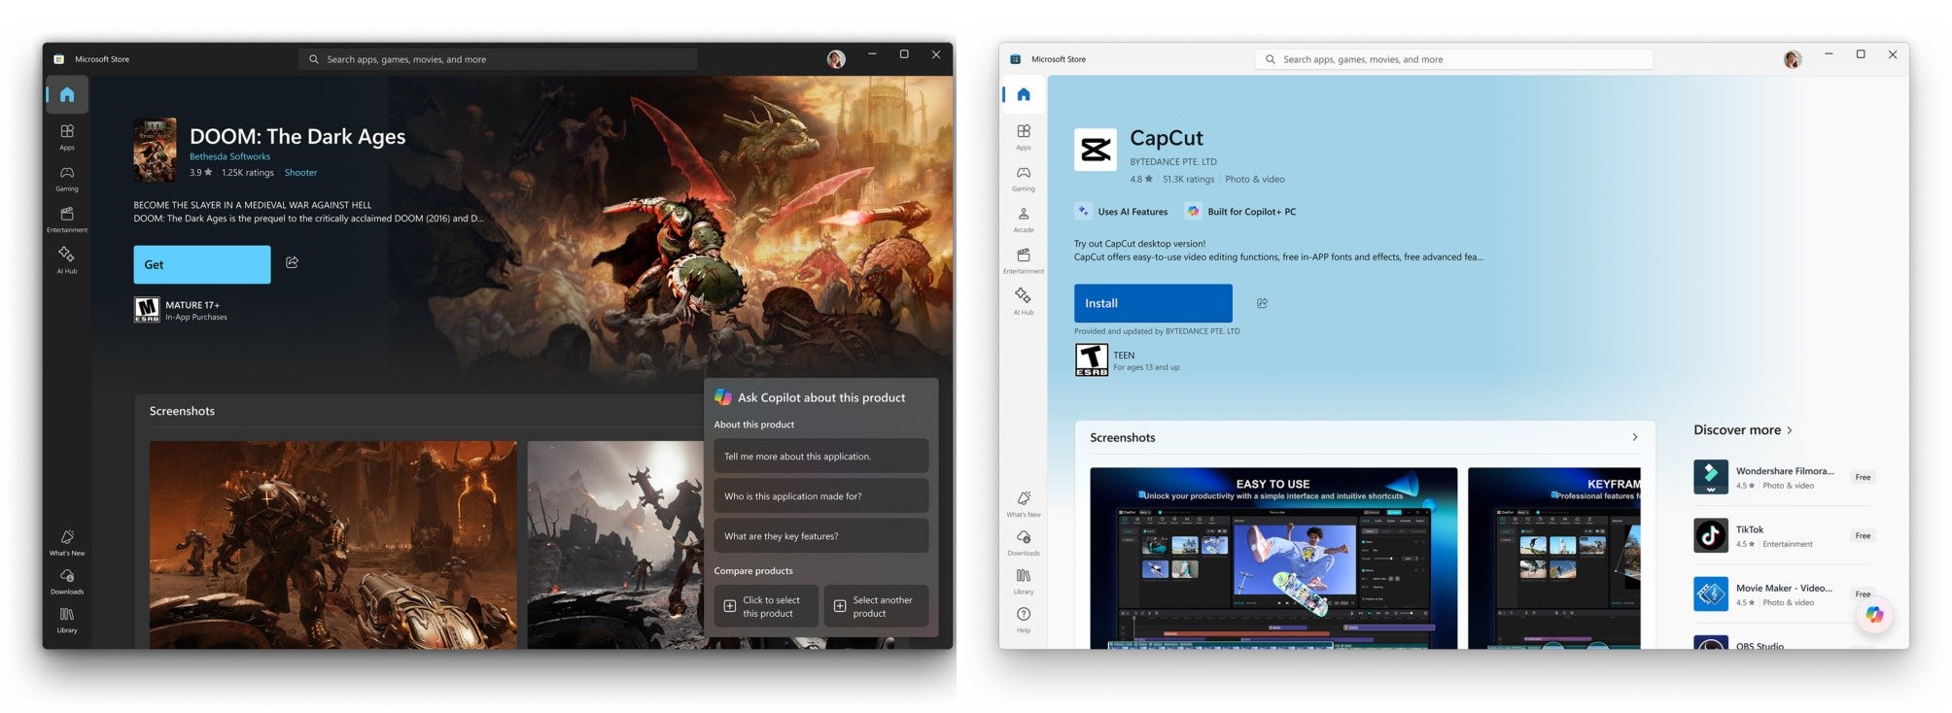This screenshot has width=1952, height=713.
Task: Get DOOM: The Dark Ages
Action: tap(202, 264)
